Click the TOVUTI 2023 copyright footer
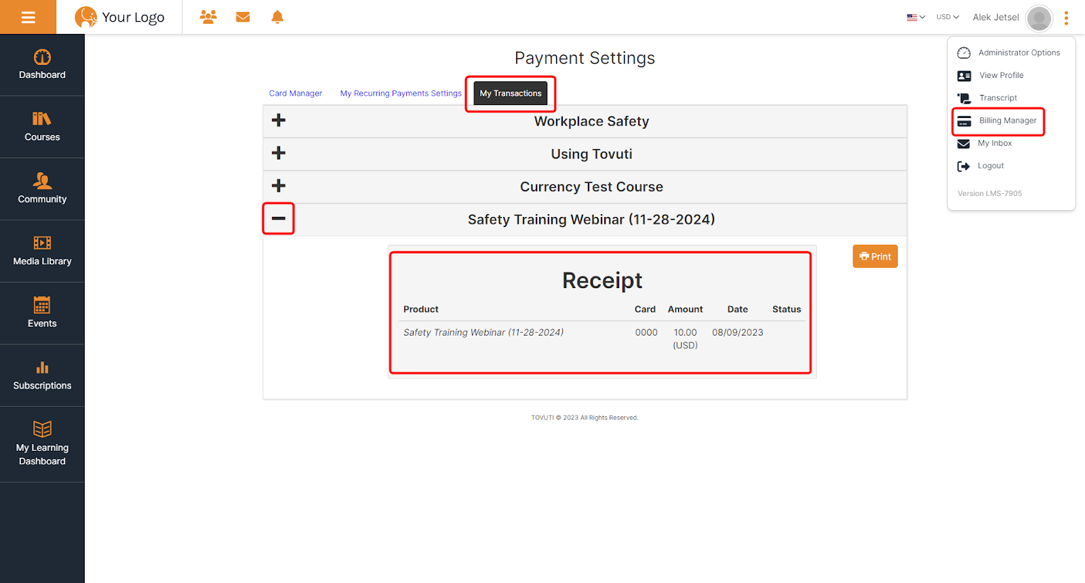The height and width of the screenshot is (583, 1085). 585,418
